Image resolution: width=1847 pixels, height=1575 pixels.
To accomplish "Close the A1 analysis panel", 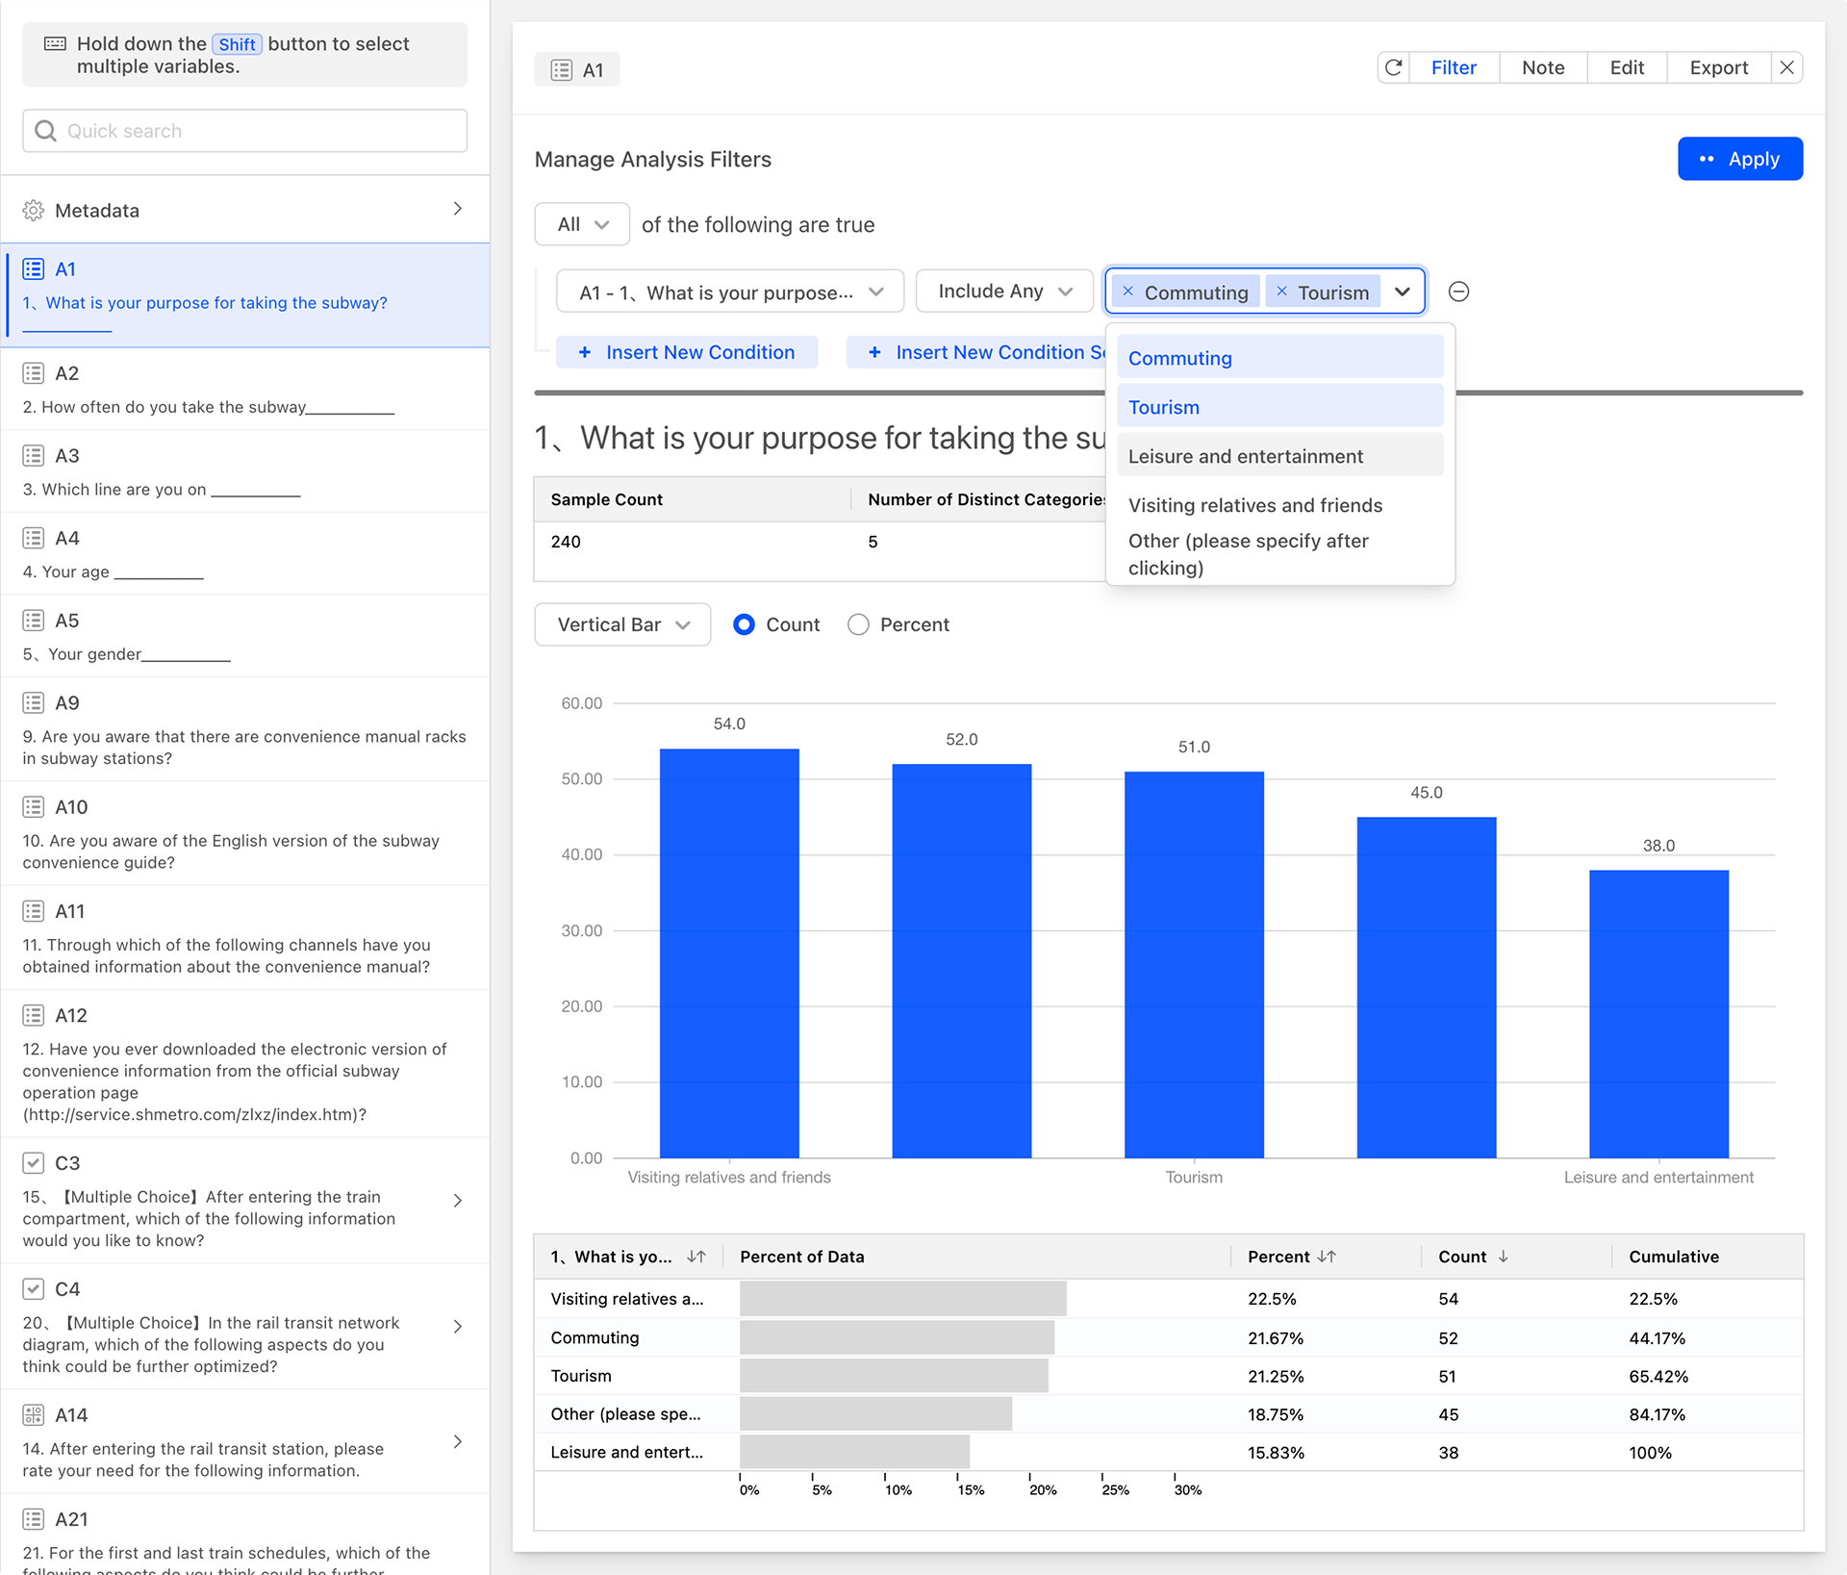I will (1786, 67).
